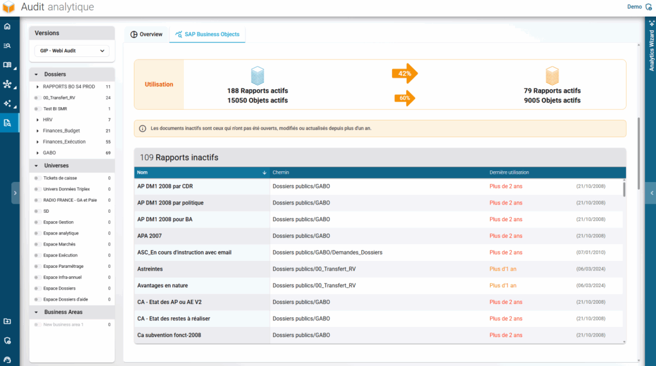Screen dimensions: 656x366
Task: Open the list search icon in sidebar
Action: [7, 46]
